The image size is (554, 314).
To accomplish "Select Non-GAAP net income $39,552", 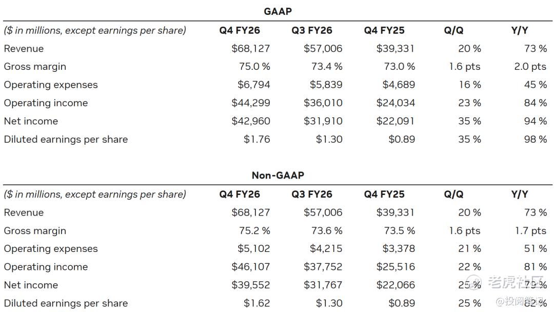I will click(x=251, y=285).
